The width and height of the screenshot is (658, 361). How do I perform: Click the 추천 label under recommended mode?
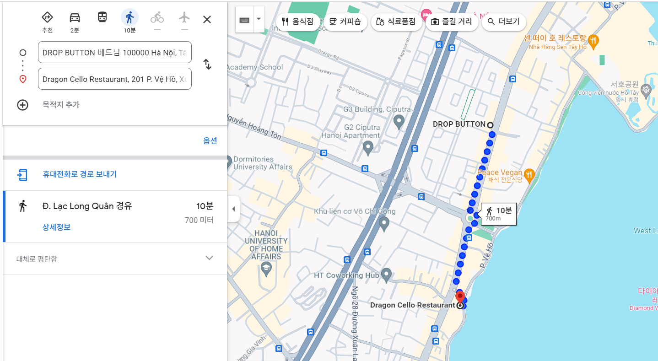47,31
